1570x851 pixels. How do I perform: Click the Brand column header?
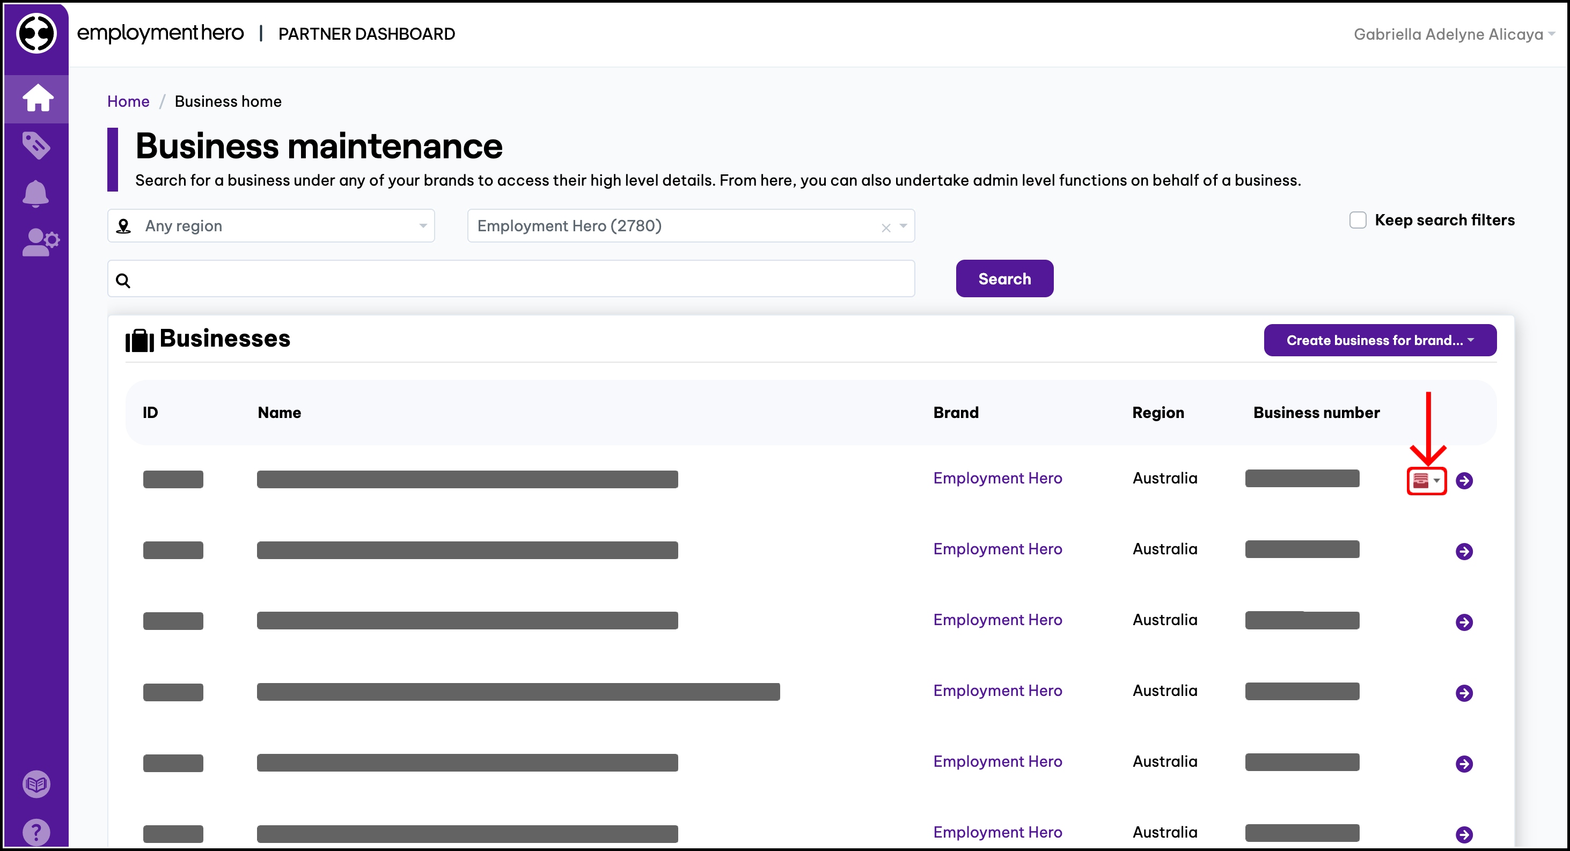[956, 413]
